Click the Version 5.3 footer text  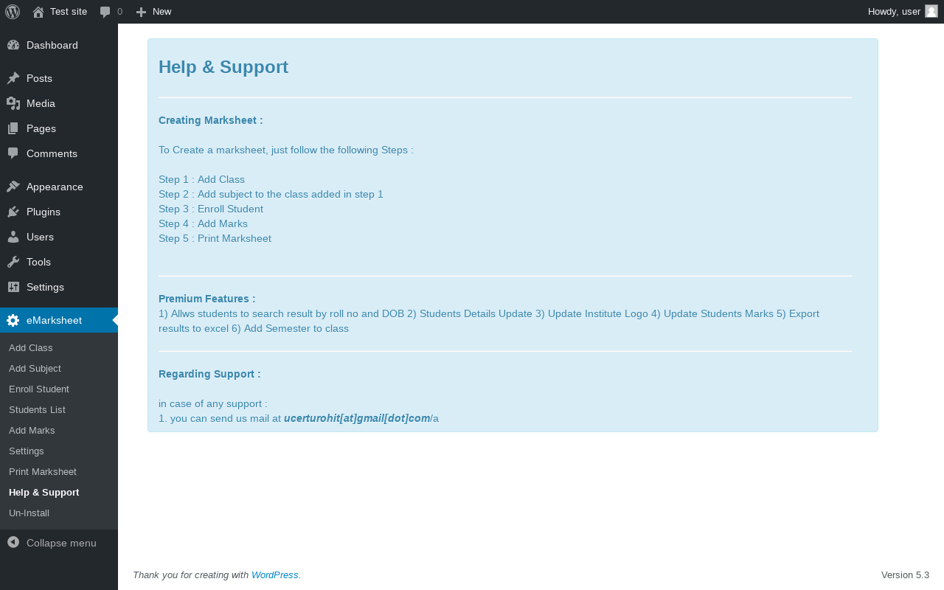[905, 575]
